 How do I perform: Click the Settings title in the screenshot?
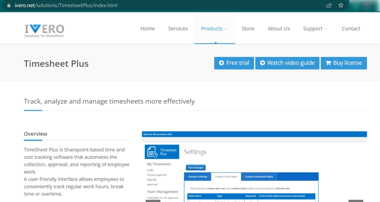tap(195, 152)
